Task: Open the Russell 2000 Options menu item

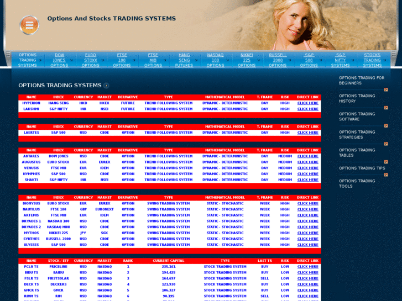Action: tap(278, 60)
